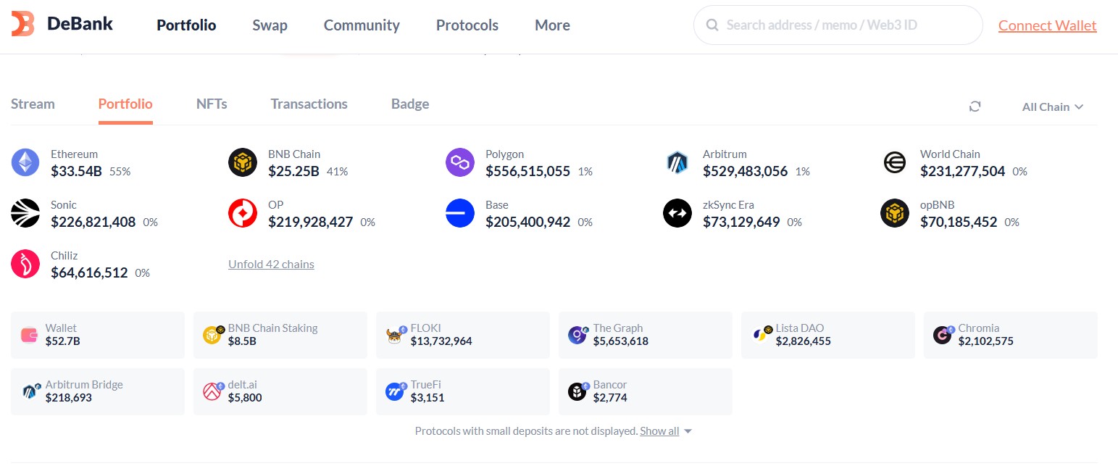This screenshot has width=1118, height=466.
Task: Click the Bancor $2,774 amount
Action: pyautogui.click(x=610, y=397)
